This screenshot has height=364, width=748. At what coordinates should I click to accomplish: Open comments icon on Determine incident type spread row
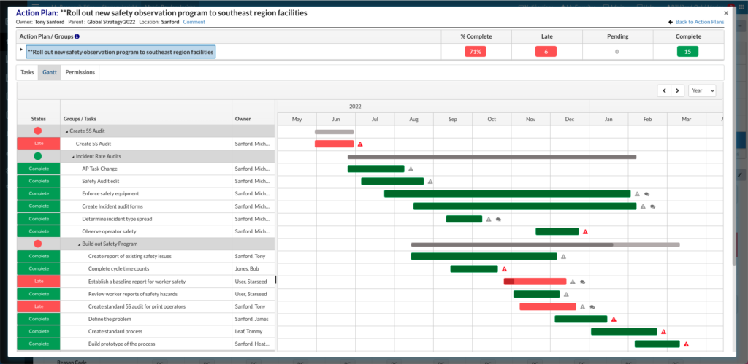(x=498, y=219)
